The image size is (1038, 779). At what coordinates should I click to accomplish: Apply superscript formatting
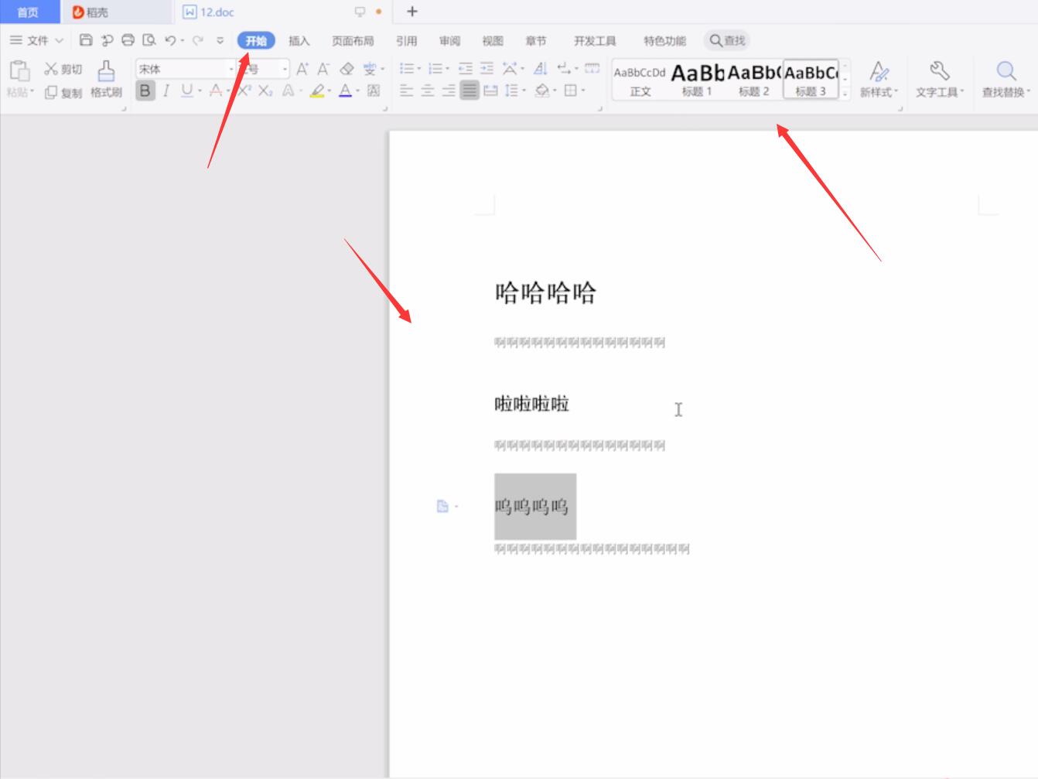(244, 91)
